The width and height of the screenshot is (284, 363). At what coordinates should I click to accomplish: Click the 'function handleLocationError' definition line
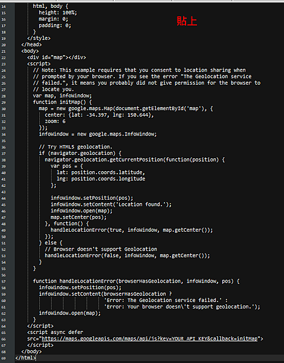pos(136,281)
